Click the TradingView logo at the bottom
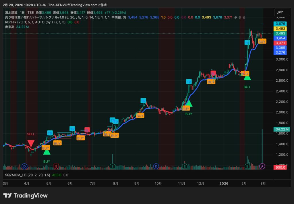The width and height of the screenshot is (294, 204). tap(25, 196)
